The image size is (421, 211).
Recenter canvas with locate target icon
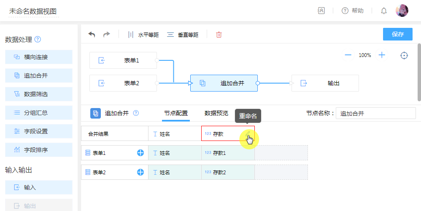pos(404,55)
